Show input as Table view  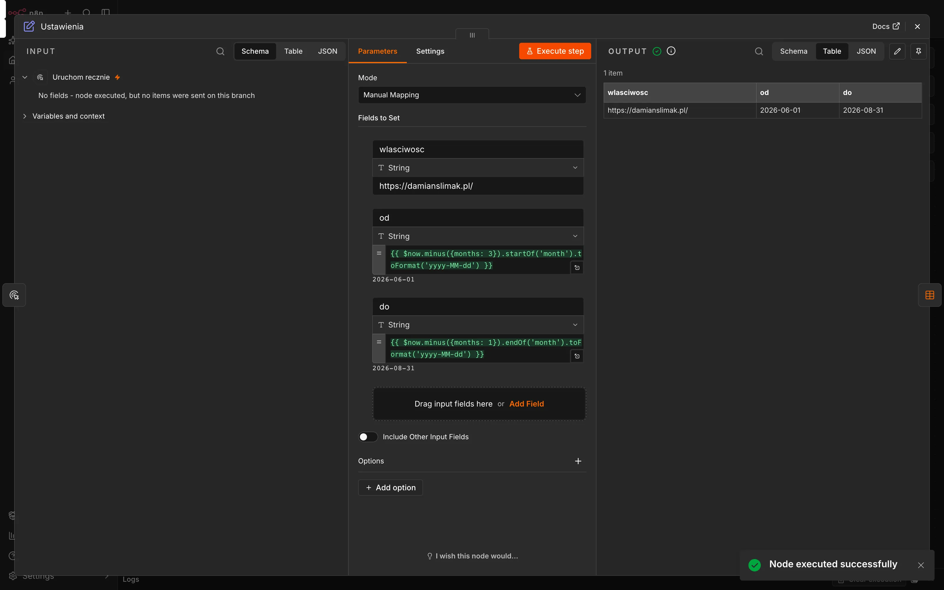coord(293,51)
